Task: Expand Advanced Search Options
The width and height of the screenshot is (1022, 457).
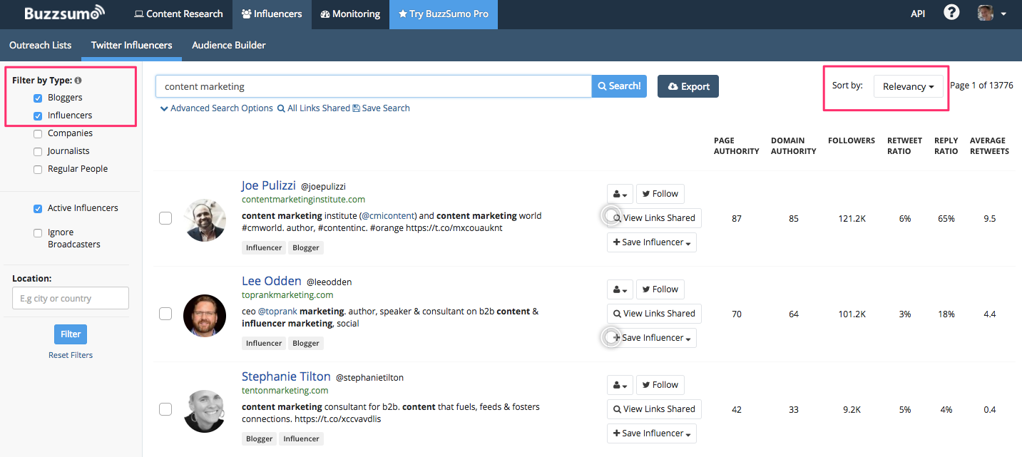Action: pyautogui.click(x=217, y=108)
